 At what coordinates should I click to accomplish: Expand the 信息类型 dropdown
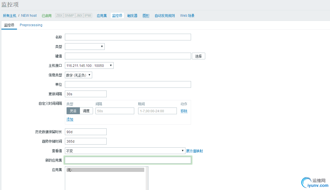(78, 75)
